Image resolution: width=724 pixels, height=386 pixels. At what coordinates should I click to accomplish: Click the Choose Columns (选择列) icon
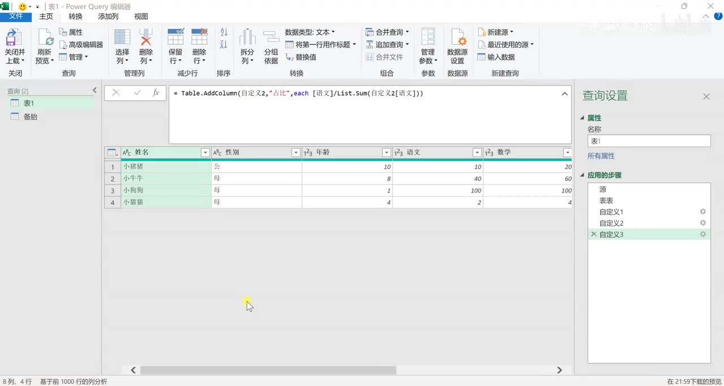pos(122,37)
